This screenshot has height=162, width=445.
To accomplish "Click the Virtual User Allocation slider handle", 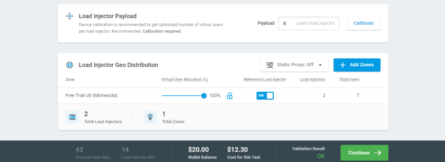I will (204, 96).
